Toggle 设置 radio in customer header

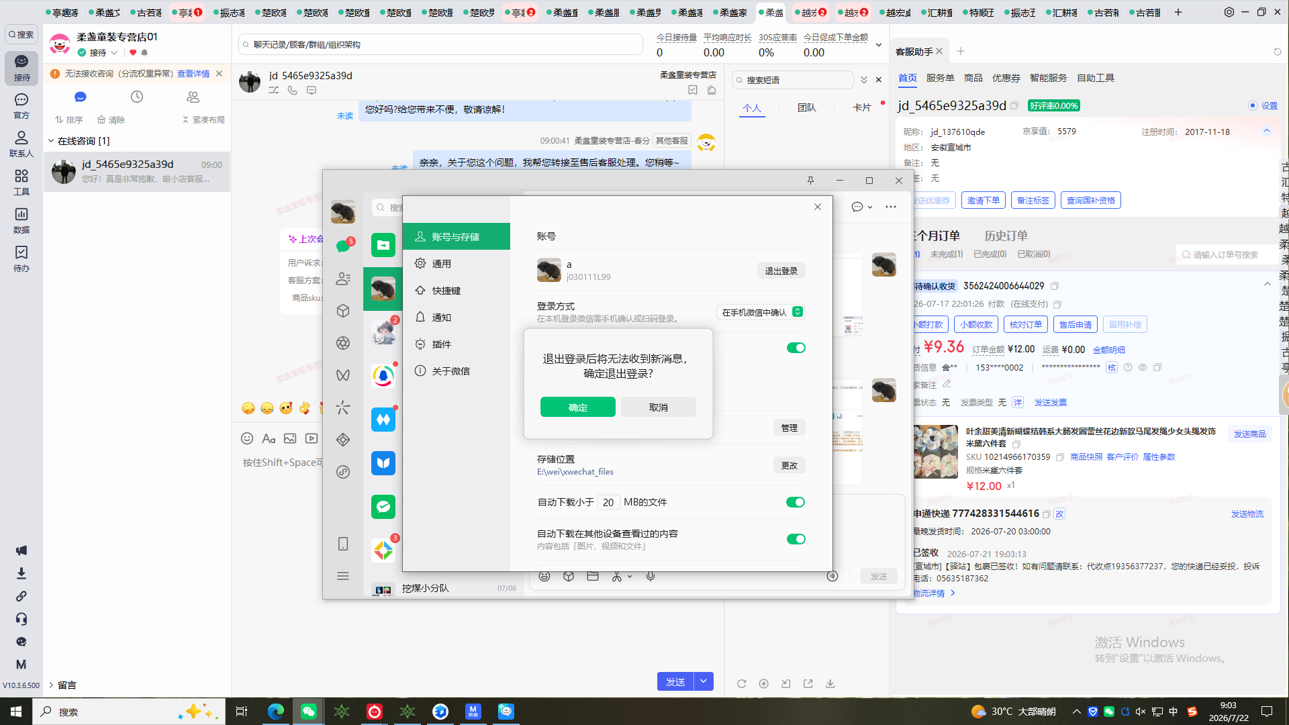1253,105
